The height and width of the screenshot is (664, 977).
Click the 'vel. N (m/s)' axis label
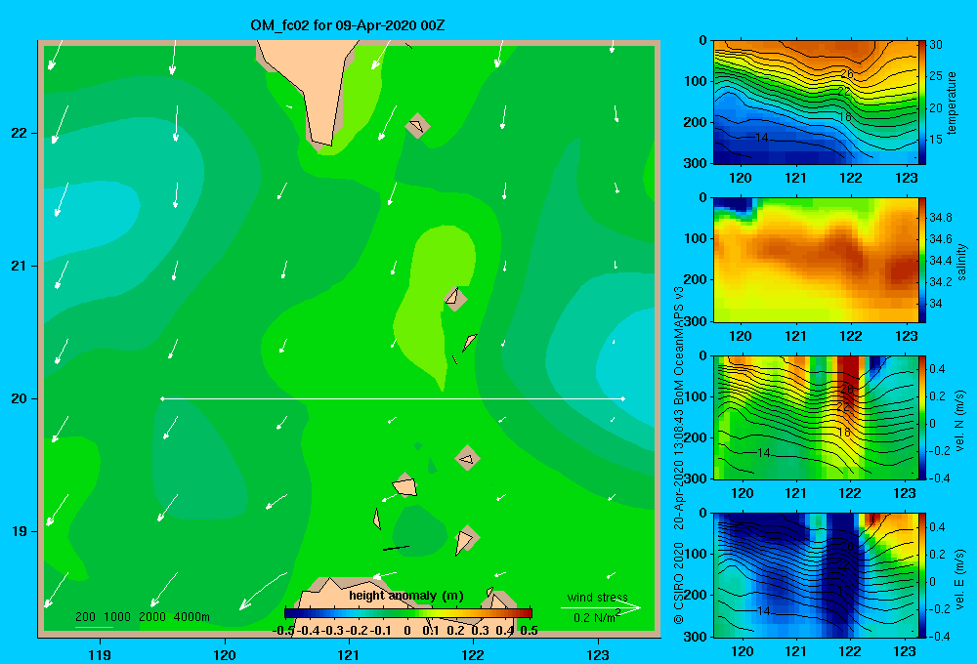(959, 421)
